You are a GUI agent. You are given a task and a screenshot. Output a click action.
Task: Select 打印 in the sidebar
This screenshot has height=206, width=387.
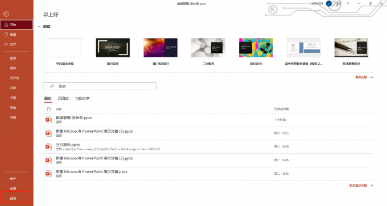13,88
